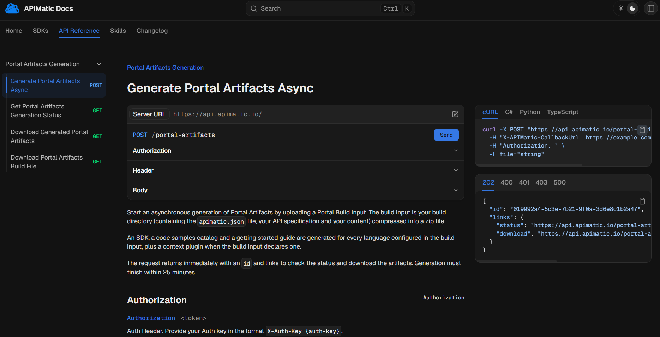Copy the cURL code sample
Viewport: 660px width, 337px height.
pos(642,130)
